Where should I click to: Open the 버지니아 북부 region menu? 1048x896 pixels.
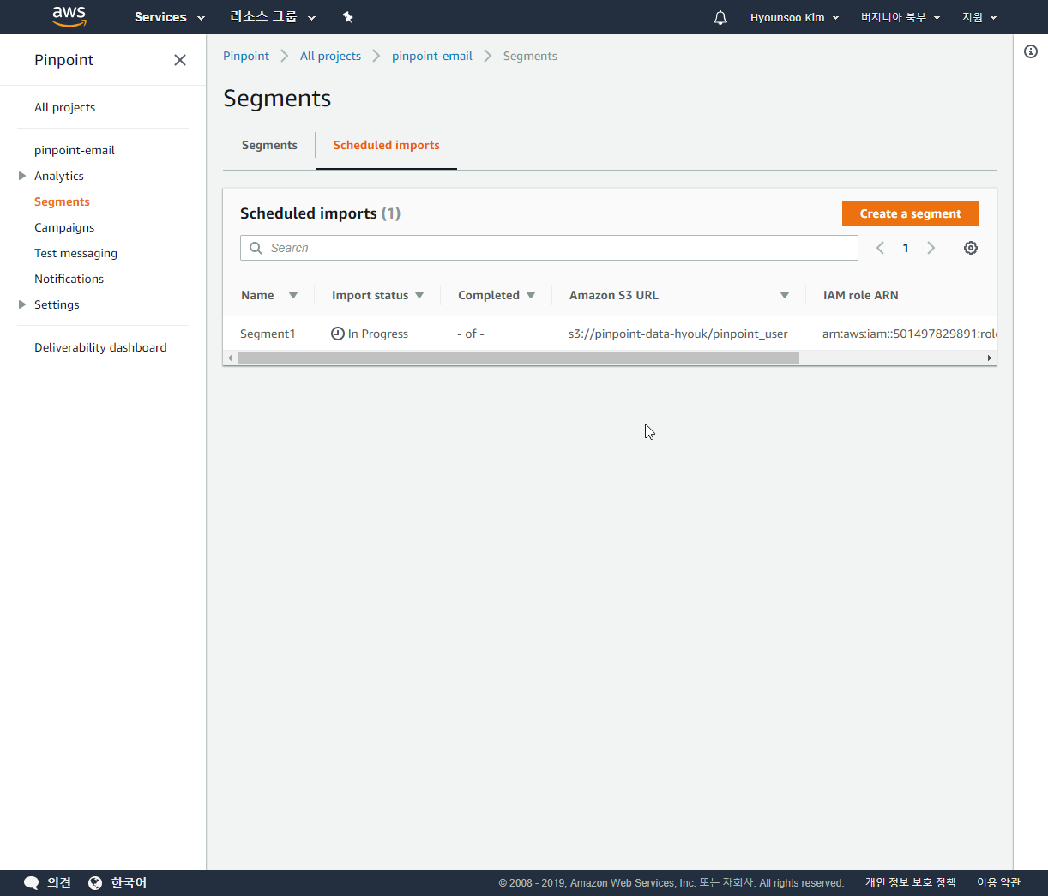tap(900, 17)
